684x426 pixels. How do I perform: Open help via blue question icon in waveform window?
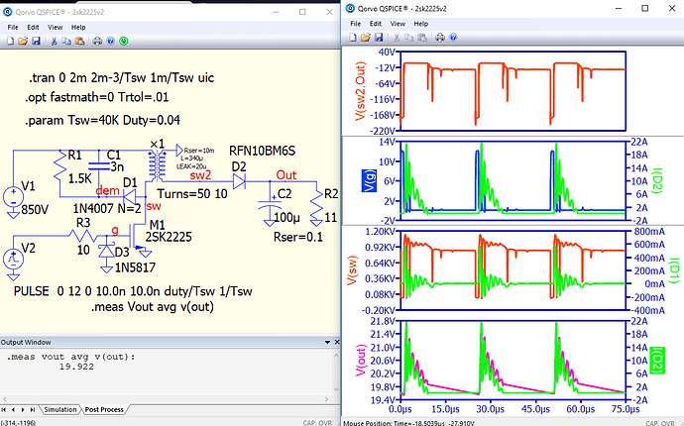(453, 38)
